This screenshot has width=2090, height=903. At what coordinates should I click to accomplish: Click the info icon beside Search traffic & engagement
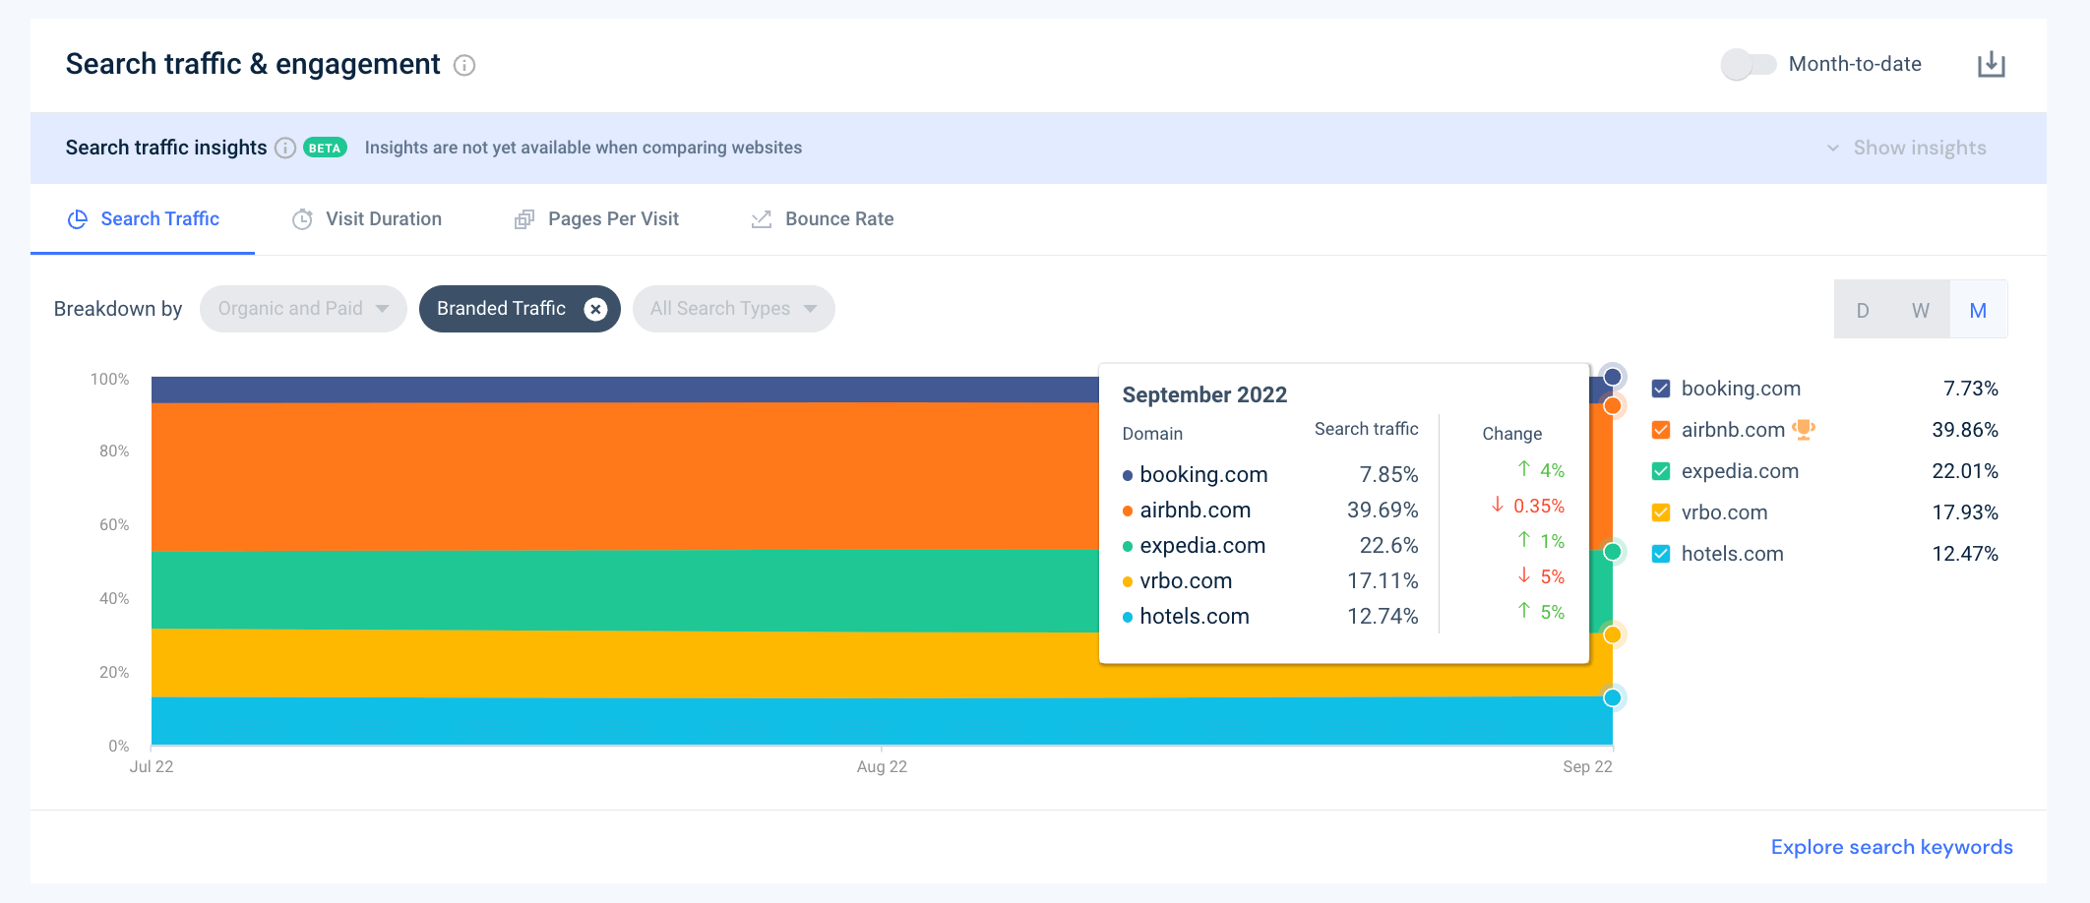pyautogui.click(x=464, y=65)
